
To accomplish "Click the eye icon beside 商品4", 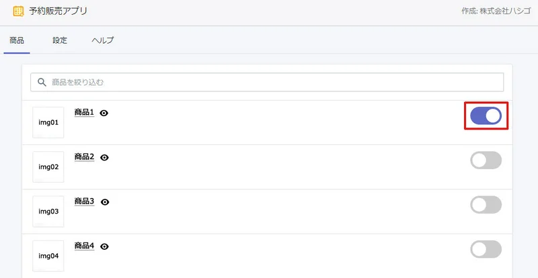I will tap(104, 246).
